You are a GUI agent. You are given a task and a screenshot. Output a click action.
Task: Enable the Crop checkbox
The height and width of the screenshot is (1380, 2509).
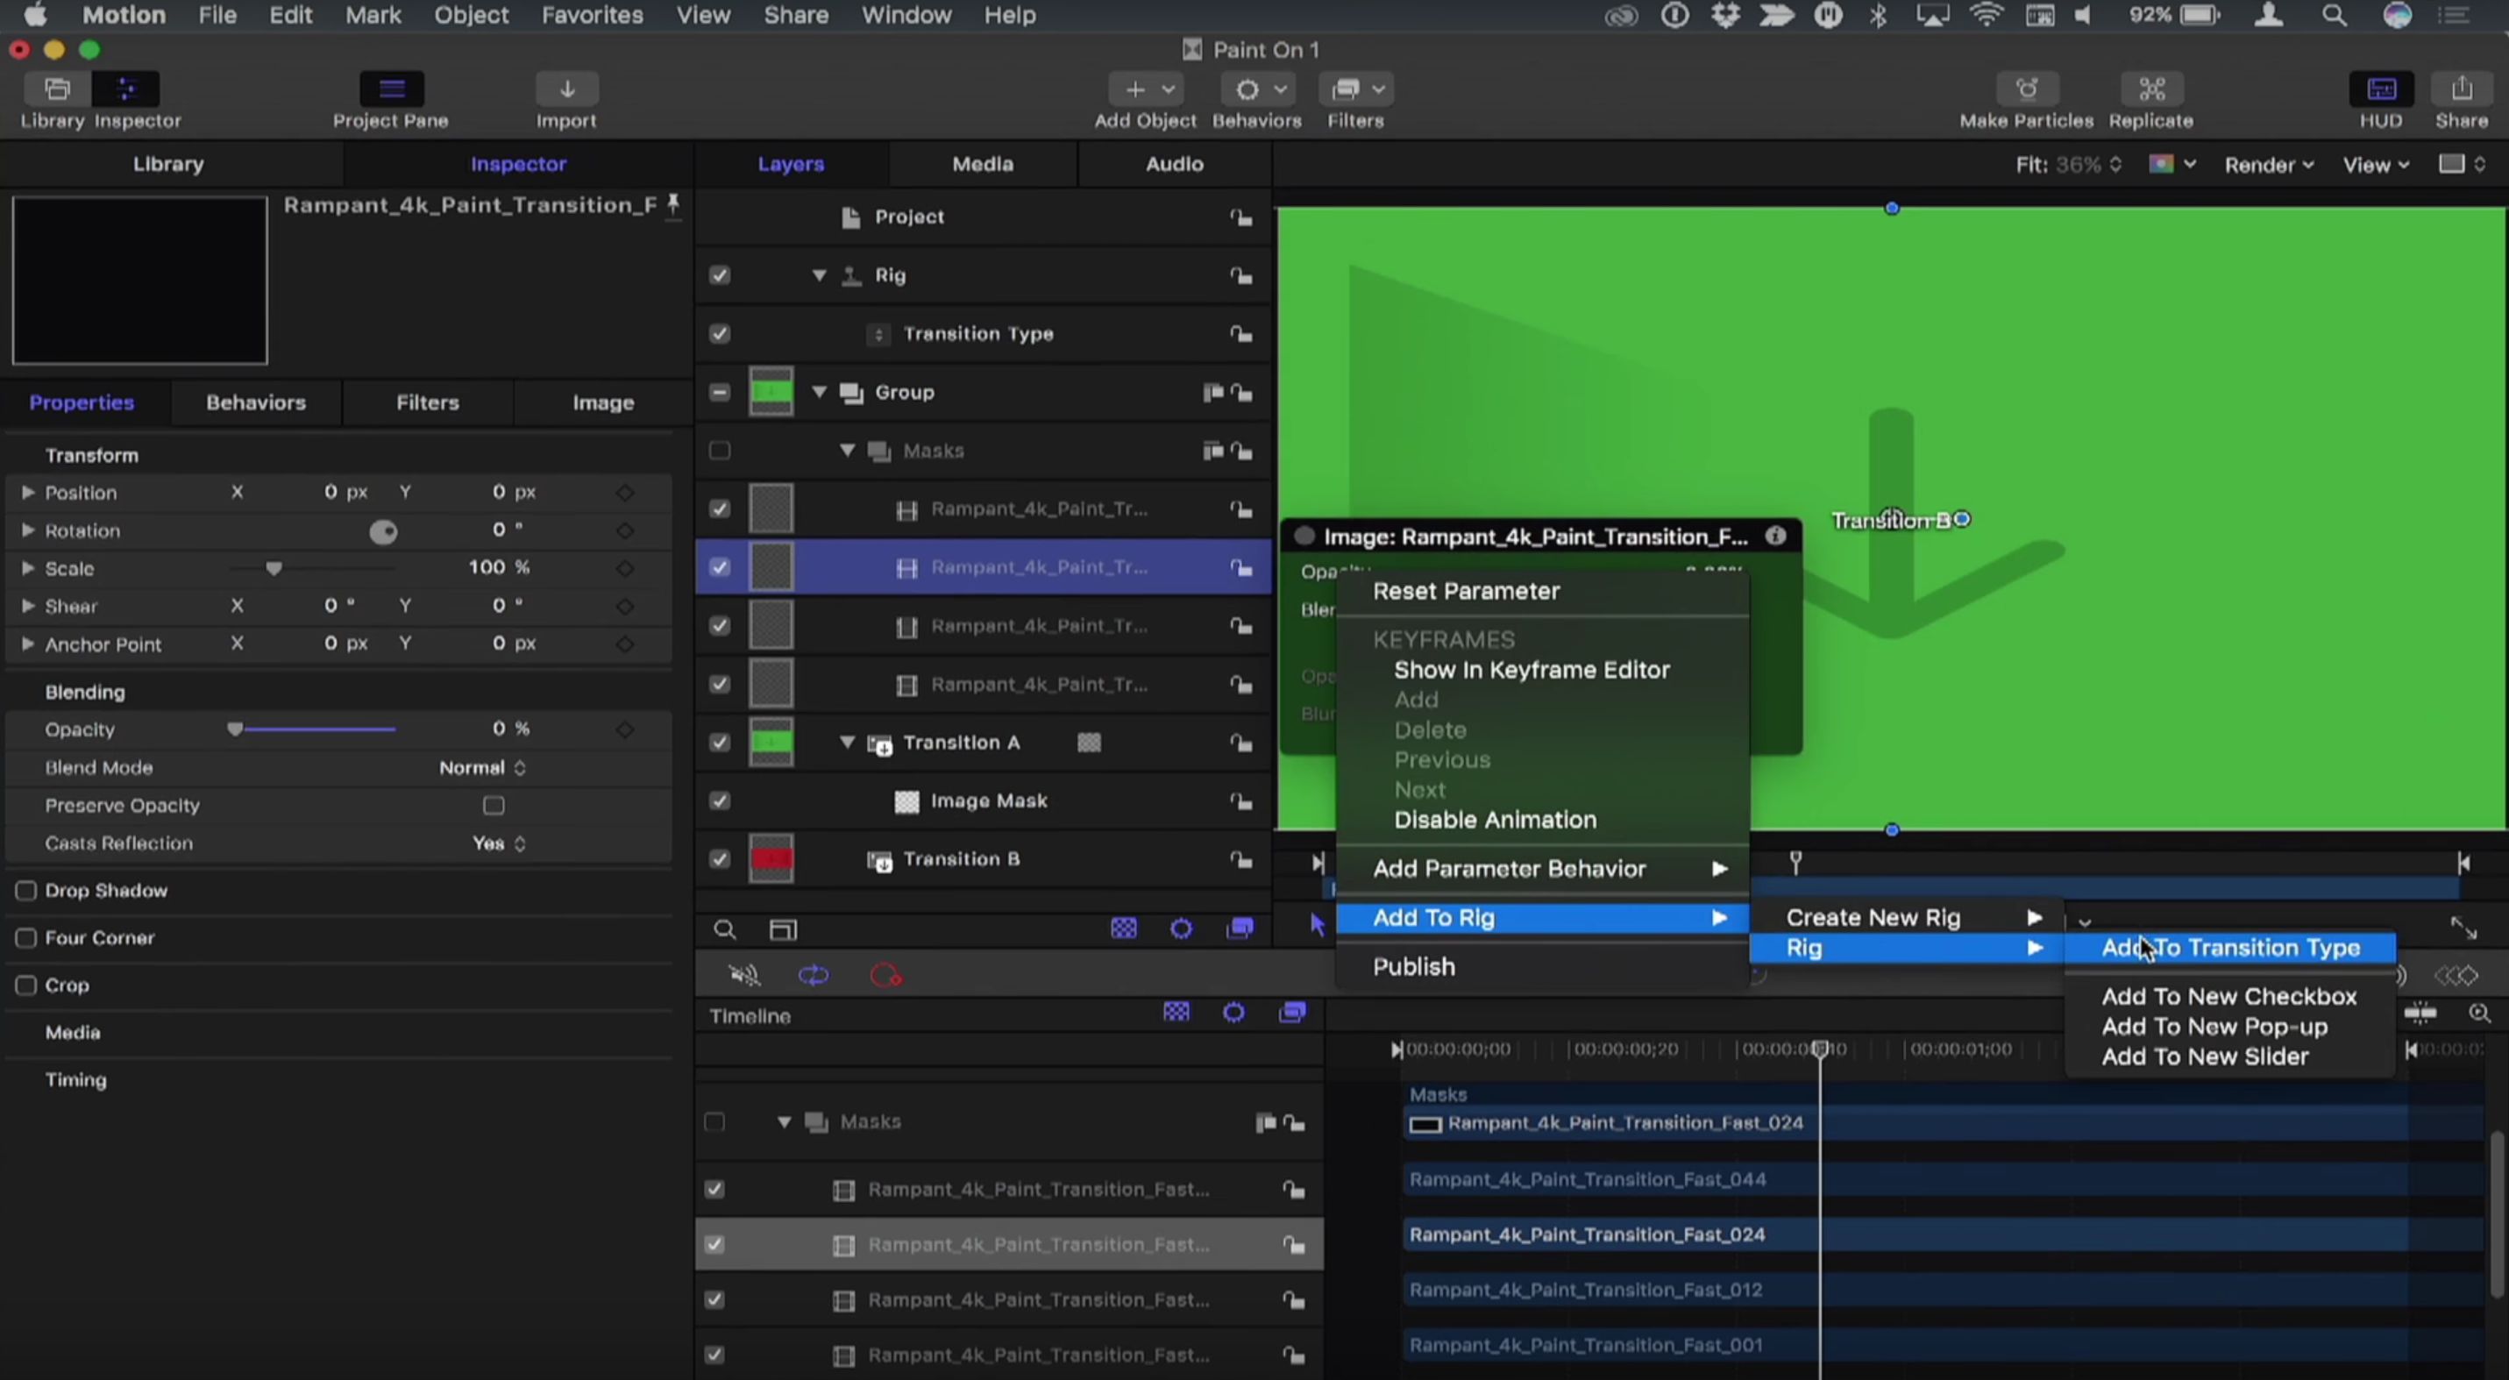click(26, 985)
